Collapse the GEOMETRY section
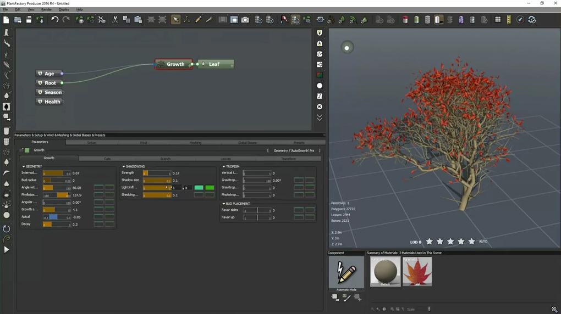 click(24, 166)
